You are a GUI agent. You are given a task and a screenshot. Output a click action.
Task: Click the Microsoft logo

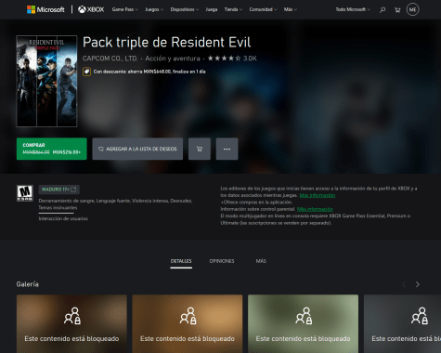(x=45, y=9)
